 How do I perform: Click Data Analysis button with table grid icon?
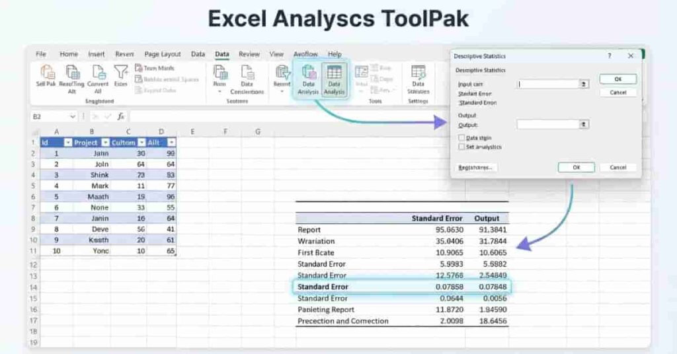(x=334, y=79)
